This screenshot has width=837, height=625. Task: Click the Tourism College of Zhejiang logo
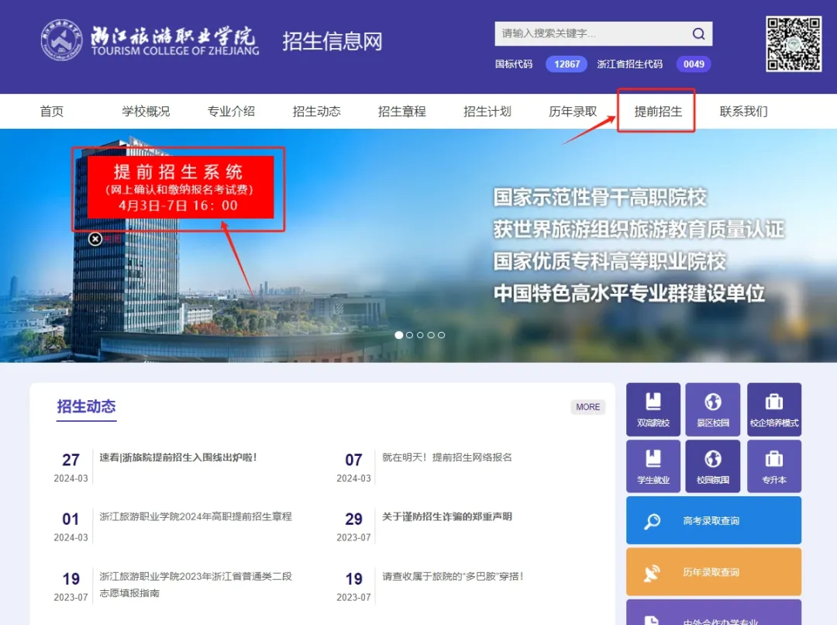click(149, 40)
